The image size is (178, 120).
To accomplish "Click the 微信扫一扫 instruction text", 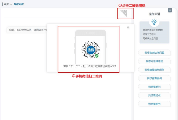I will (90, 66).
